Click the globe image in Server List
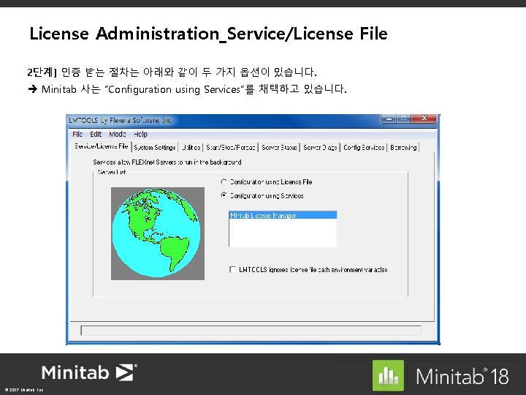This screenshot has width=526, height=395. coord(158,233)
